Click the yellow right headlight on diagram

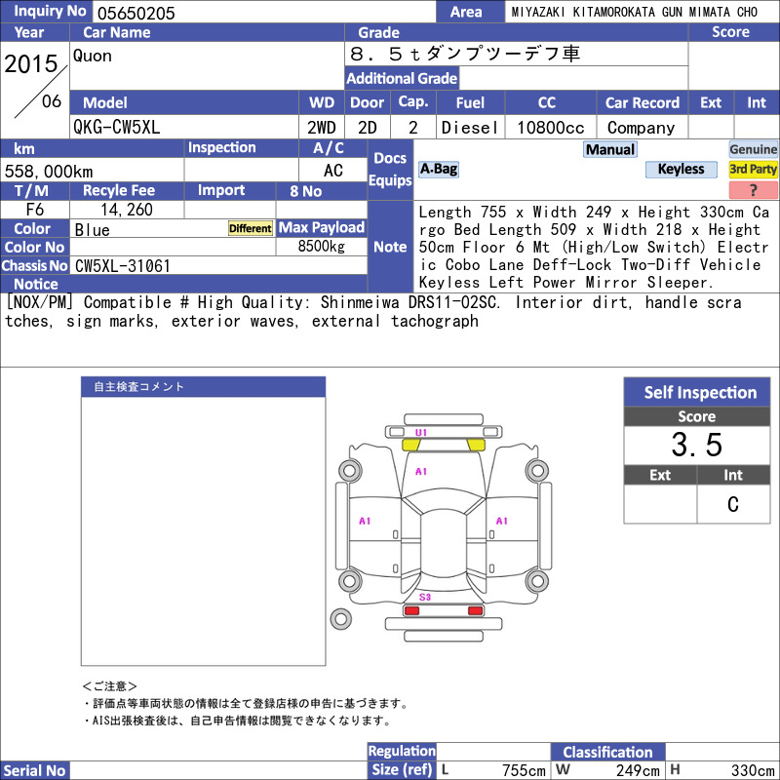(476, 446)
